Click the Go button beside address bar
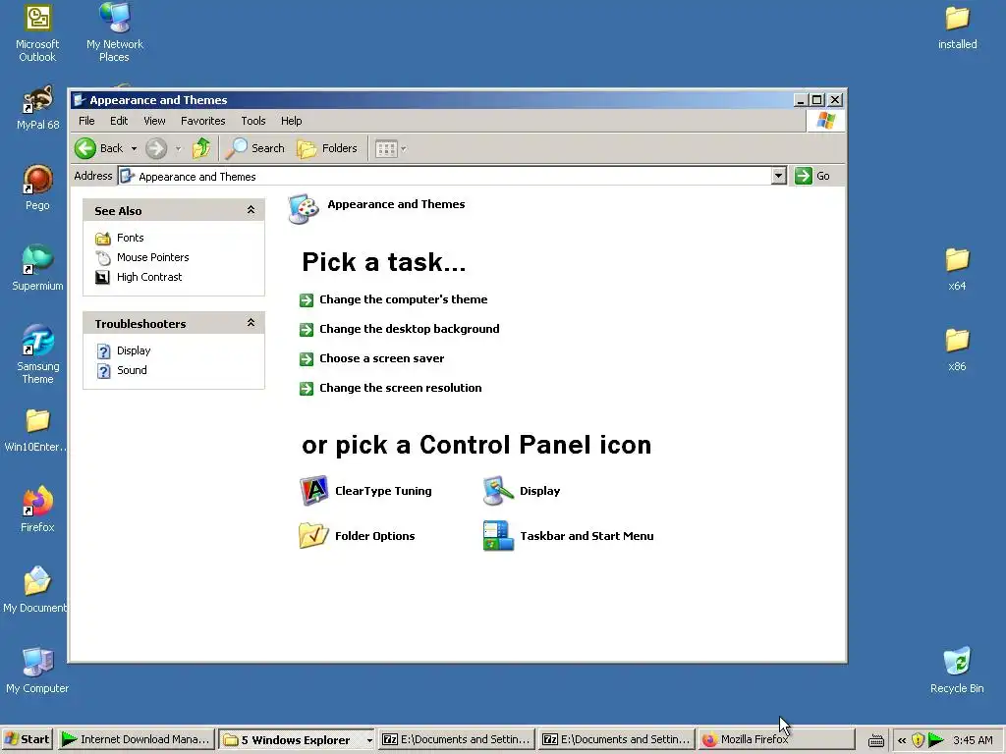The image size is (1006, 754). pos(812,176)
